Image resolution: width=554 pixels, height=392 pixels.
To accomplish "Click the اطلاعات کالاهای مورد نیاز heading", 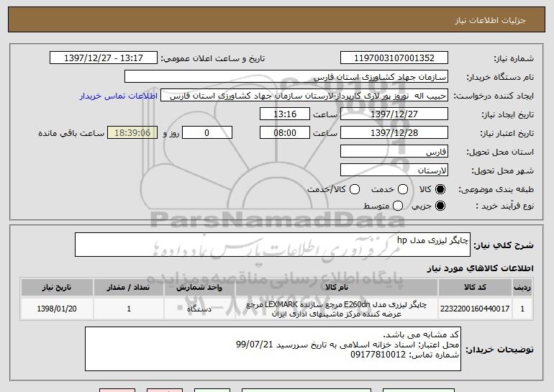I will 480,268.
